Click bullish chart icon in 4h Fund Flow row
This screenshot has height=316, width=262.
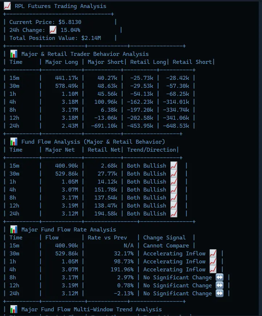click(174, 190)
